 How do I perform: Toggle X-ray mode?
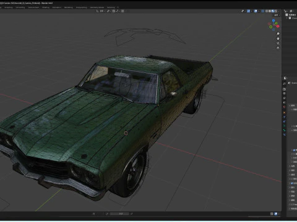[x=263, y=11]
